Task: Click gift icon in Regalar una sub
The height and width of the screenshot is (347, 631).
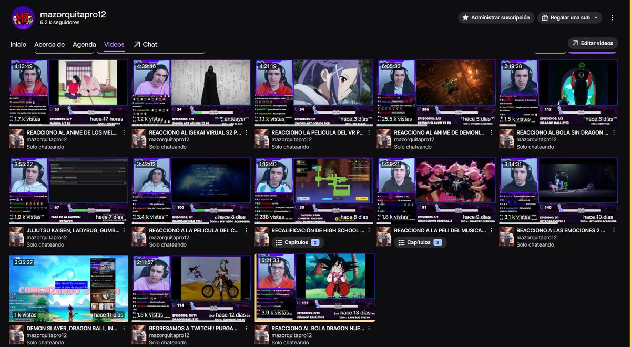Action: pyautogui.click(x=545, y=17)
